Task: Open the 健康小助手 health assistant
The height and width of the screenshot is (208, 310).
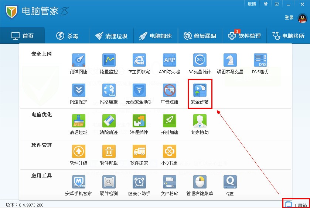Action: [139, 186]
